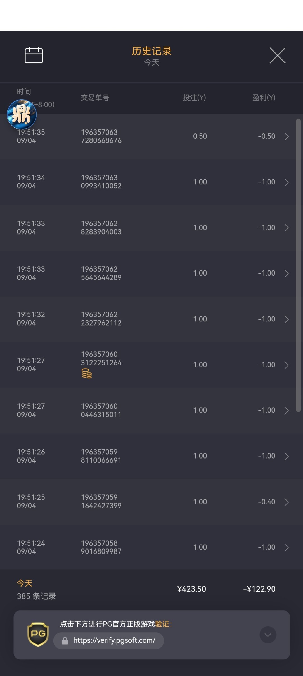Expand details for the 19:51:34 record
303x676 pixels.
287,182
